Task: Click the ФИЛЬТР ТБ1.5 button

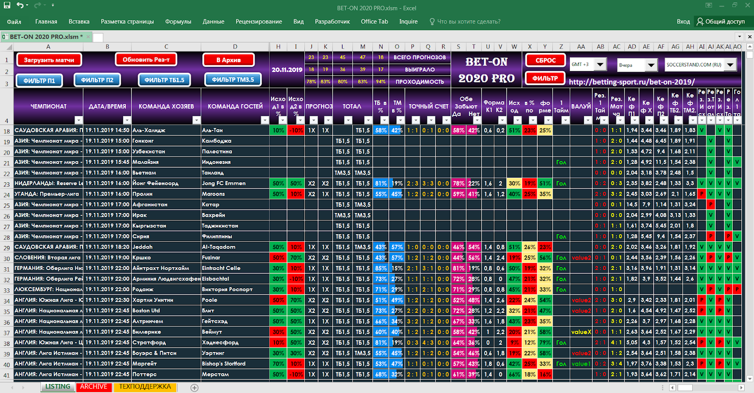Action: (164, 80)
